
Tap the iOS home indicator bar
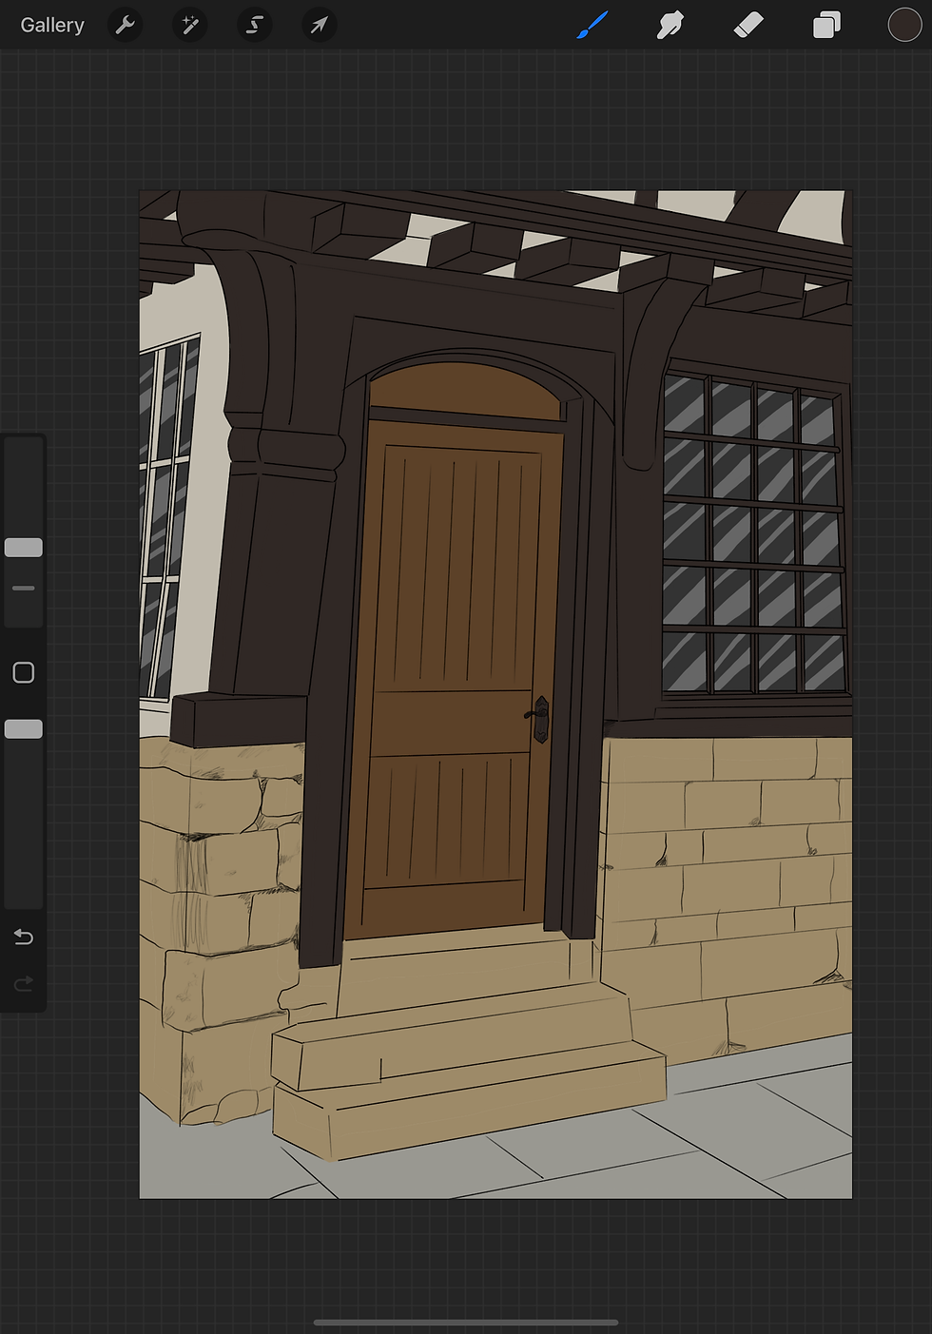466,1322
